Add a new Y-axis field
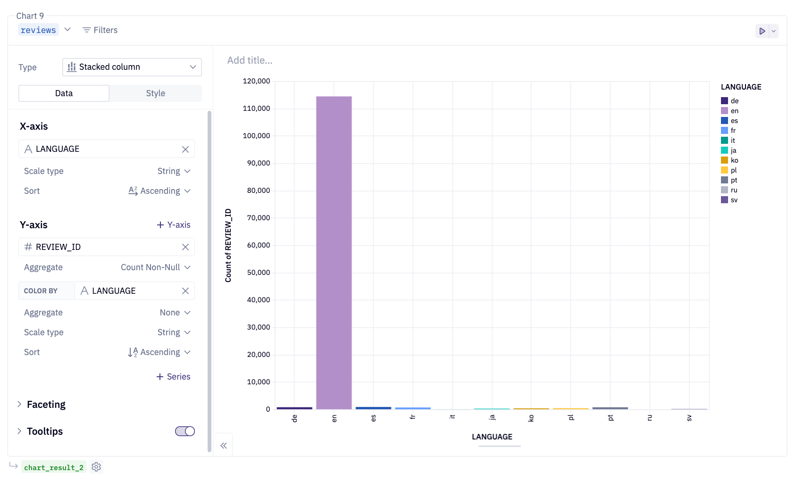Image resolution: width=804 pixels, height=480 pixels. 173,224
